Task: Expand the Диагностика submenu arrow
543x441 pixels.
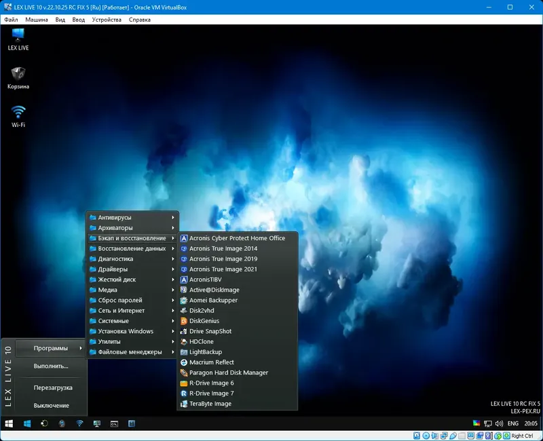Action: click(173, 259)
